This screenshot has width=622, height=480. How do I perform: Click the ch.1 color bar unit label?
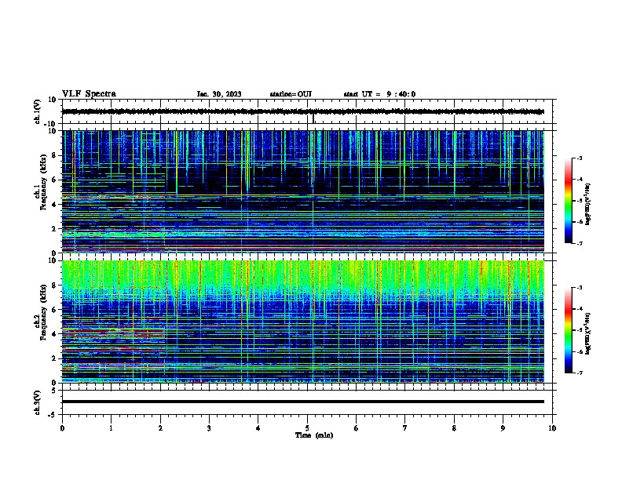(588, 204)
